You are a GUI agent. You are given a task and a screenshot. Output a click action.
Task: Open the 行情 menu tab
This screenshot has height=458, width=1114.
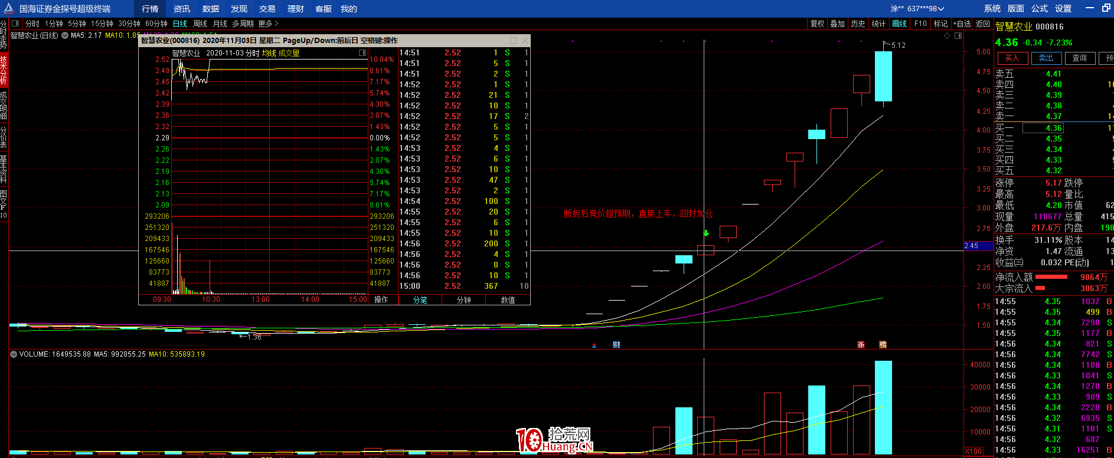click(x=150, y=9)
